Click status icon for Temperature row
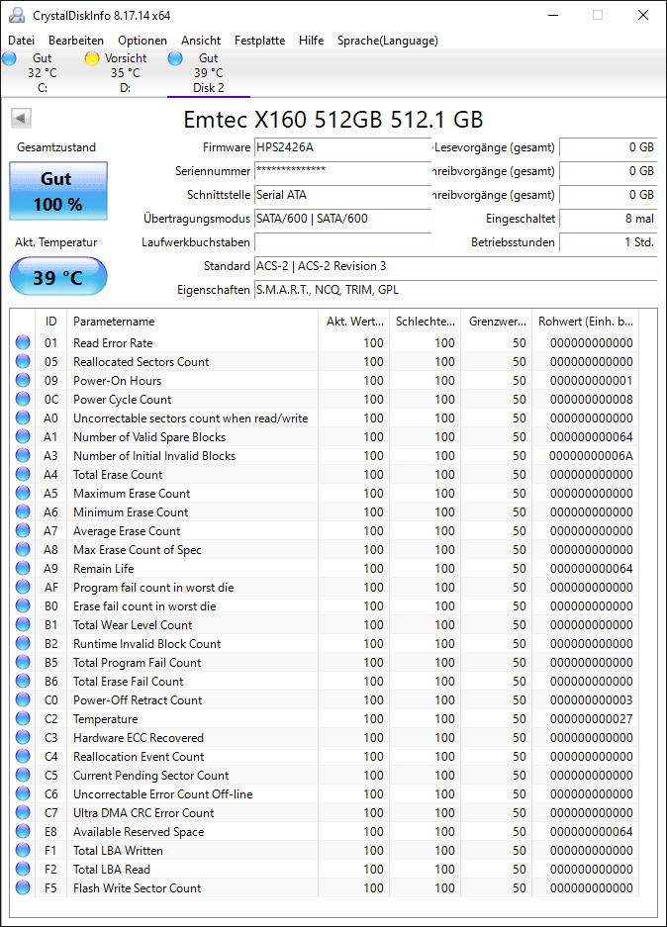 click(23, 718)
